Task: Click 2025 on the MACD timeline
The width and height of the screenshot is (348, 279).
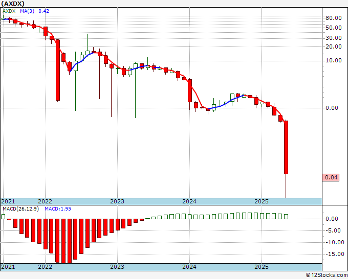Action: (x=262, y=267)
